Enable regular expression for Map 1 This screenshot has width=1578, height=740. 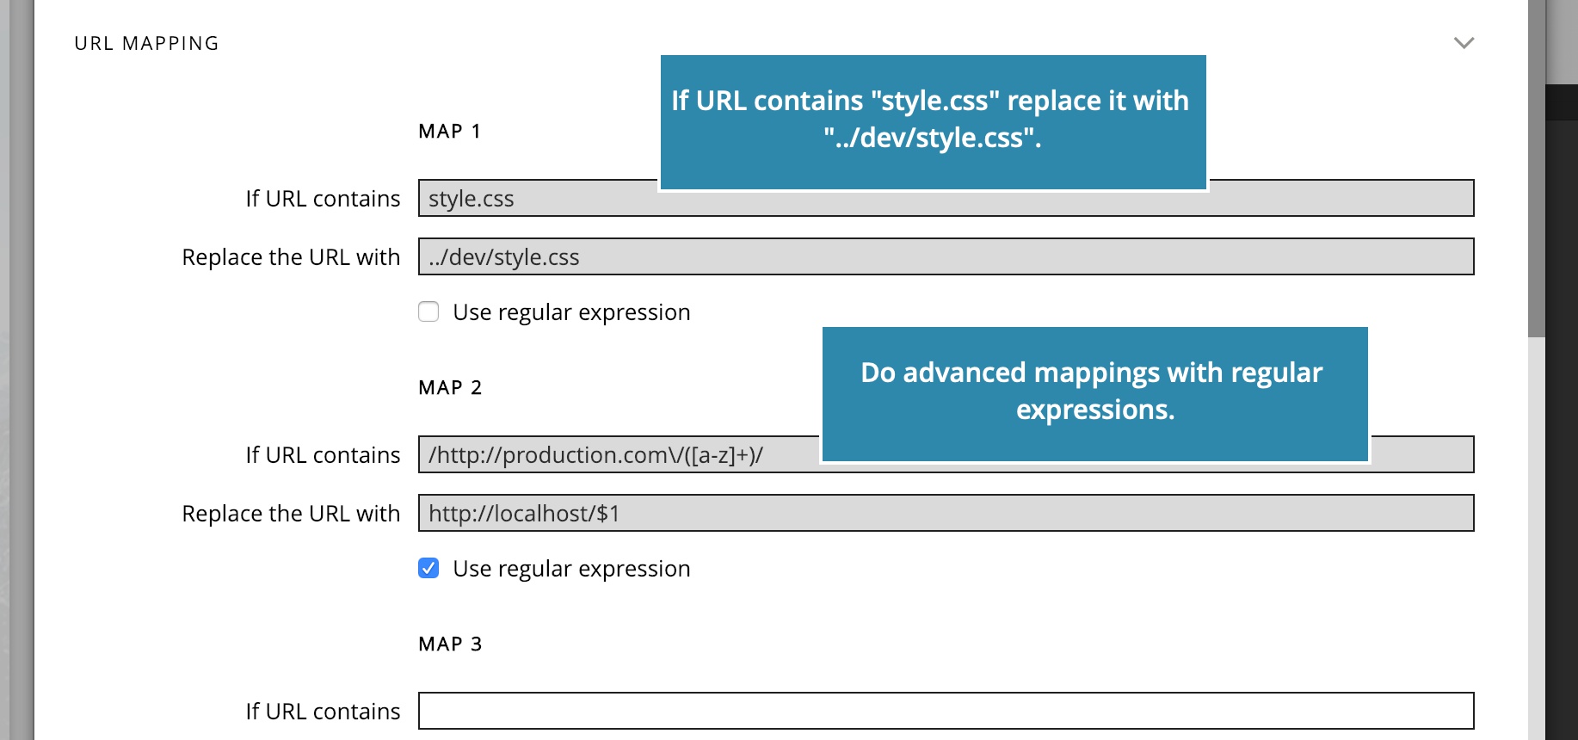click(x=428, y=311)
